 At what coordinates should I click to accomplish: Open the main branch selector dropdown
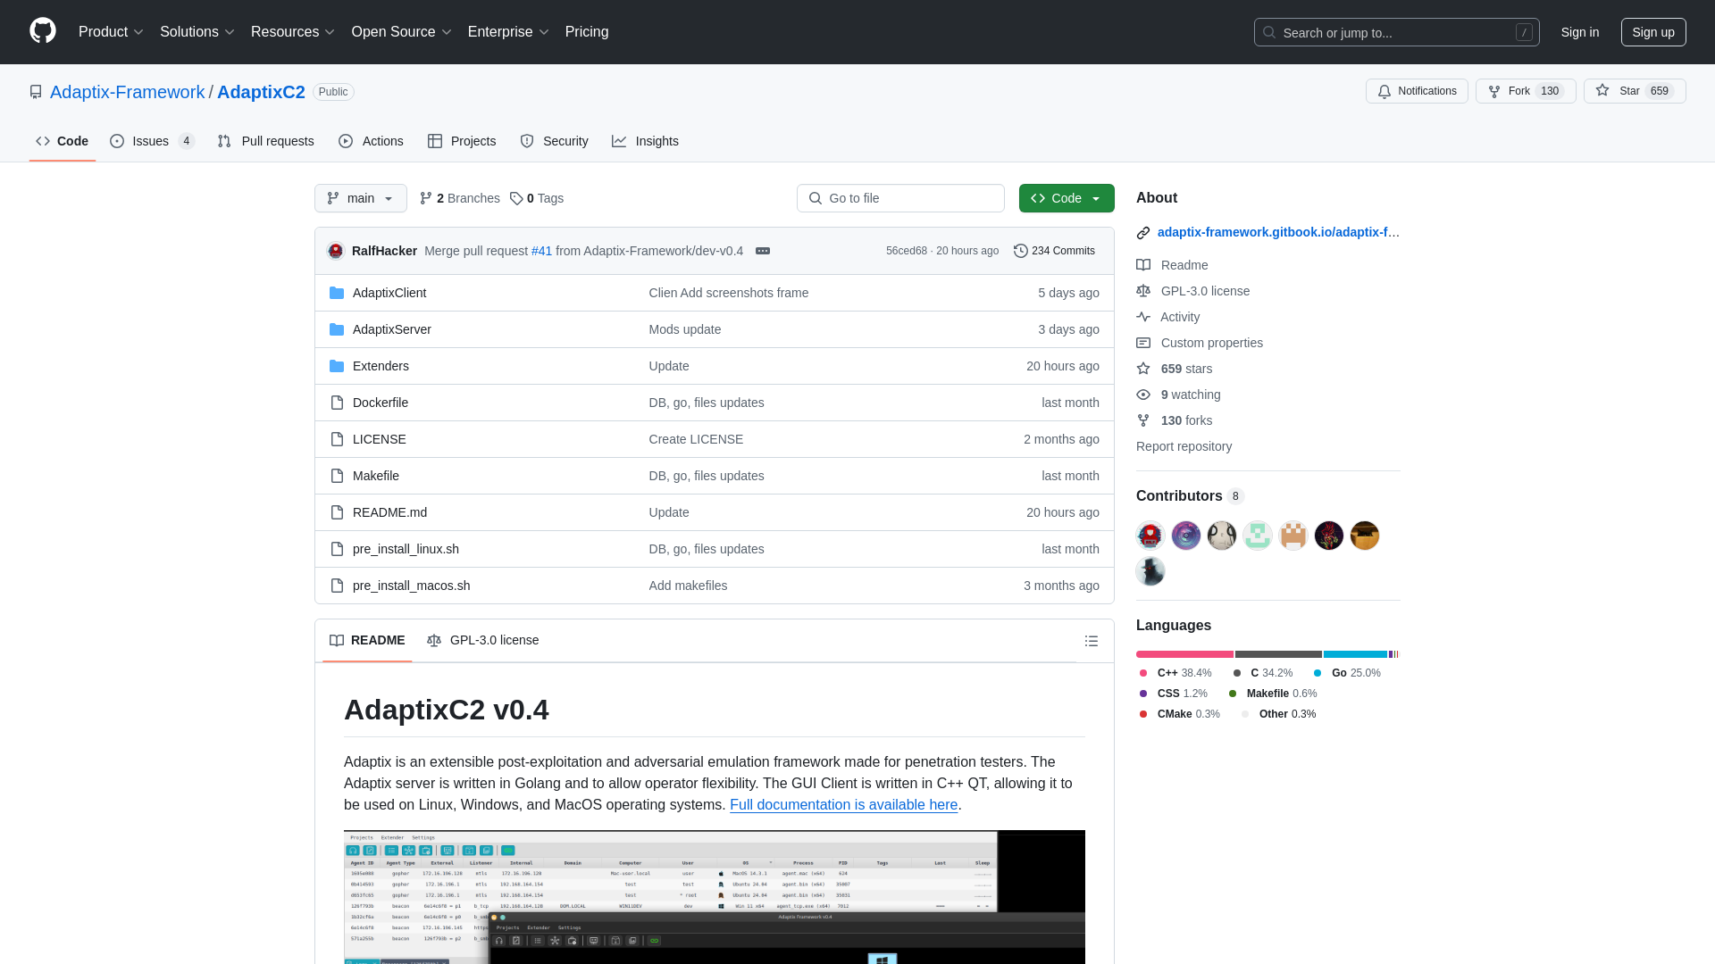tap(361, 198)
